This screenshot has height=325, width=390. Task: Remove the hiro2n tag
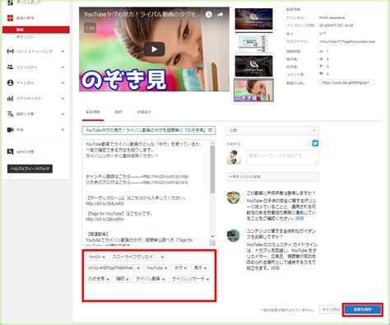104,258
